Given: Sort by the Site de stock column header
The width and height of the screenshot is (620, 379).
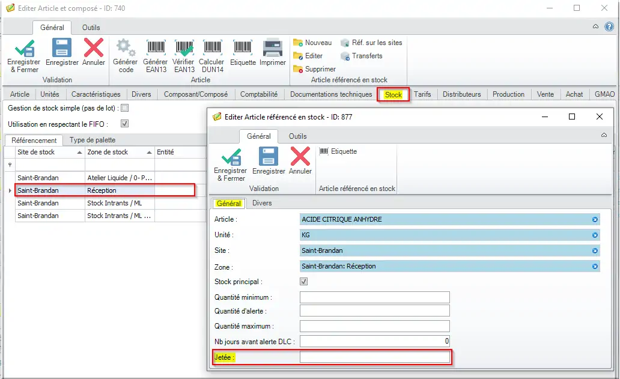Looking at the screenshot, I should [x=50, y=152].
